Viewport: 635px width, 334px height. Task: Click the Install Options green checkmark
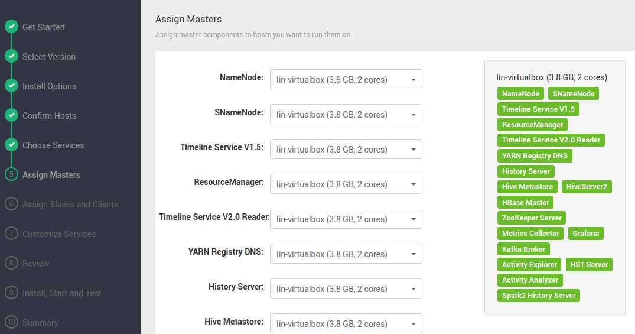pos(11,86)
